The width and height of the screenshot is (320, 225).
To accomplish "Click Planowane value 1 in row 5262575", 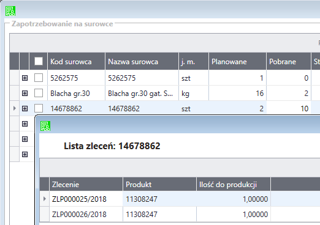I will click(x=237, y=78).
